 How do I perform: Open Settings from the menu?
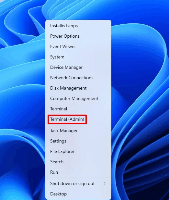78,141
